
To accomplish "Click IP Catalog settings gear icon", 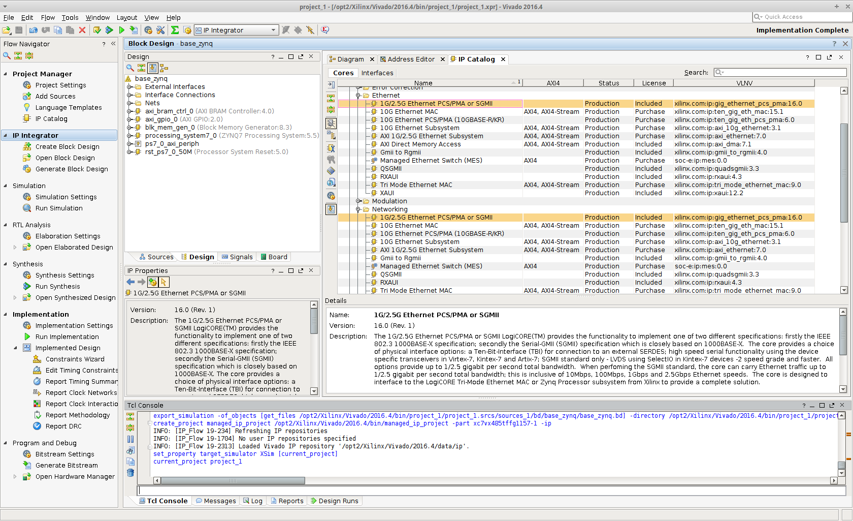I will pos(331,196).
